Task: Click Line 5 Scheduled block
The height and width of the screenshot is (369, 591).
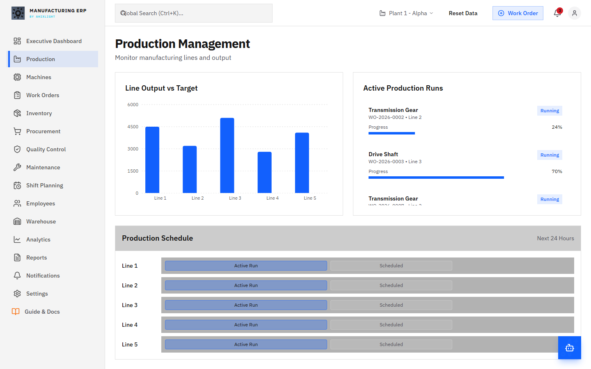Action: pyautogui.click(x=391, y=344)
